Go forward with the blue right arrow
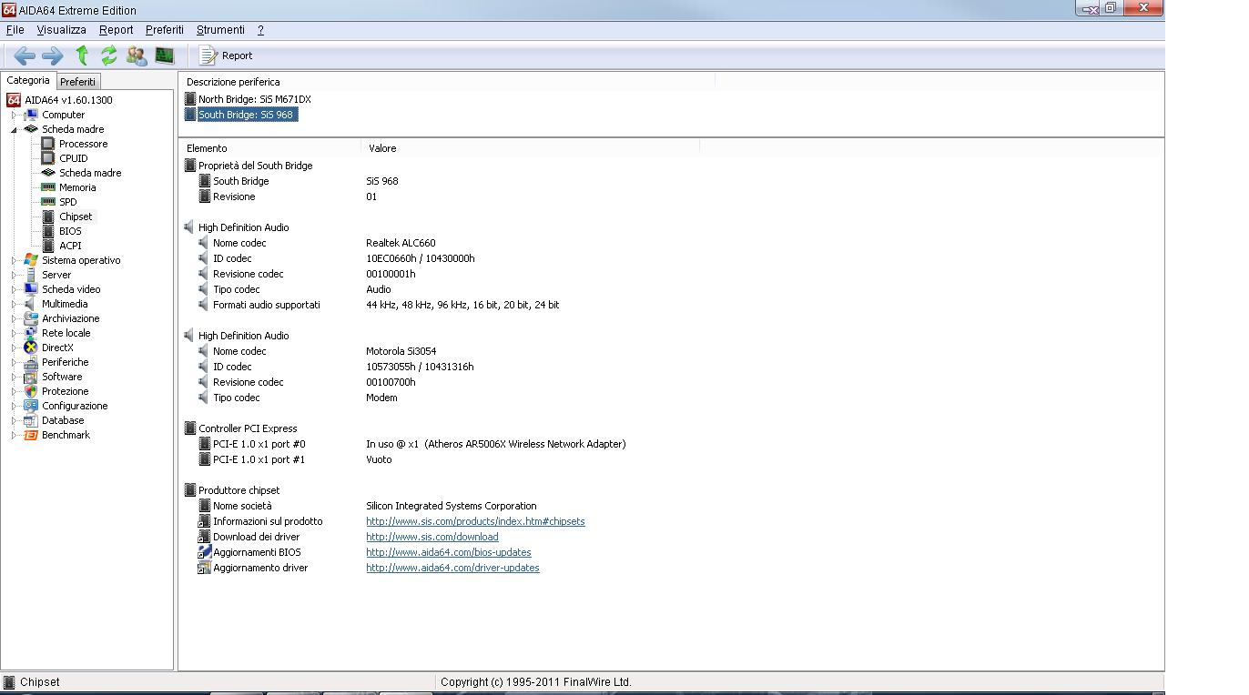Viewport: 1249px width, 695px height. [53, 55]
